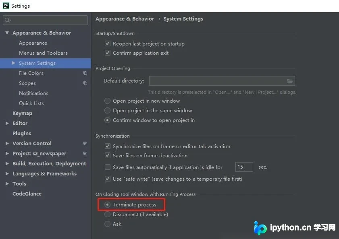Click the folder browse icon in Default directory
This screenshot has height=239, width=339.
[290, 81]
